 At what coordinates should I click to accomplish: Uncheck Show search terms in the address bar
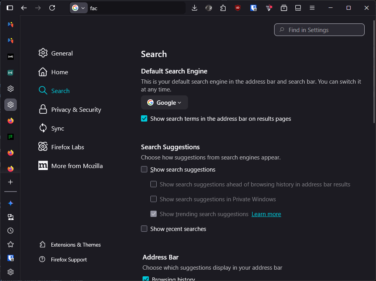144,119
